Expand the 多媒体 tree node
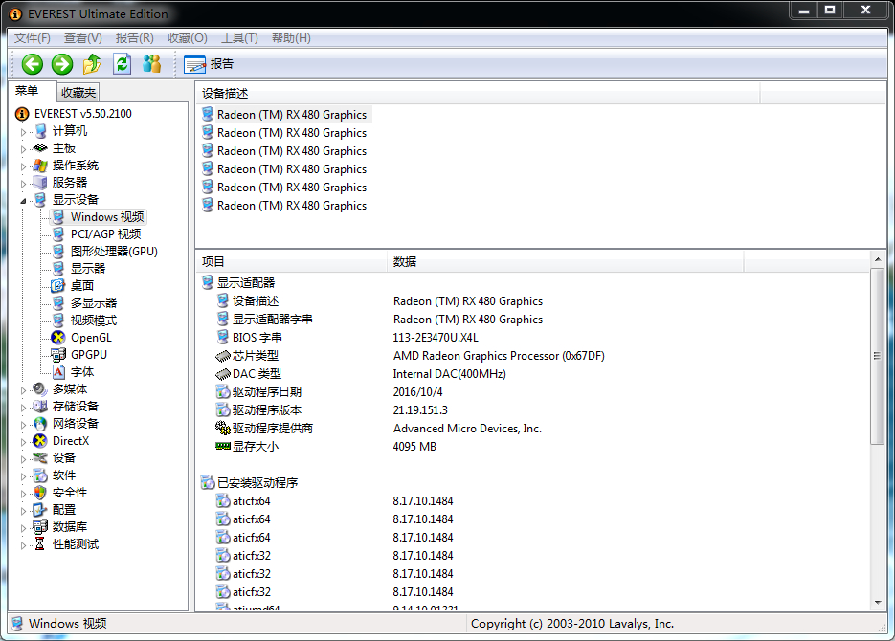The image size is (895, 641). [23, 390]
